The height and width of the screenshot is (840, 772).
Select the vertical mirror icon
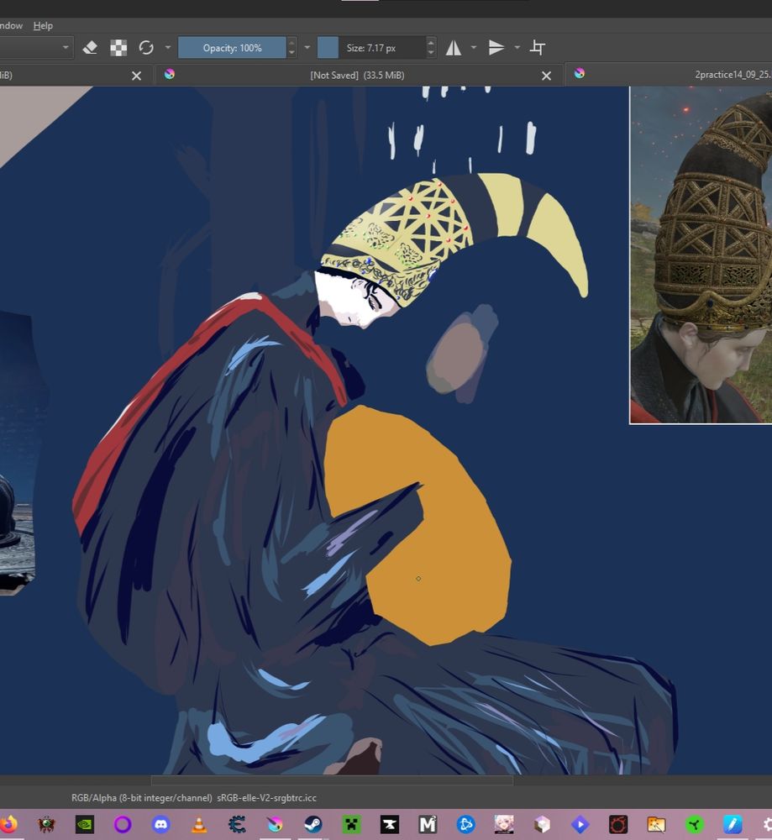pyautogui.click(x=495, y=48)
